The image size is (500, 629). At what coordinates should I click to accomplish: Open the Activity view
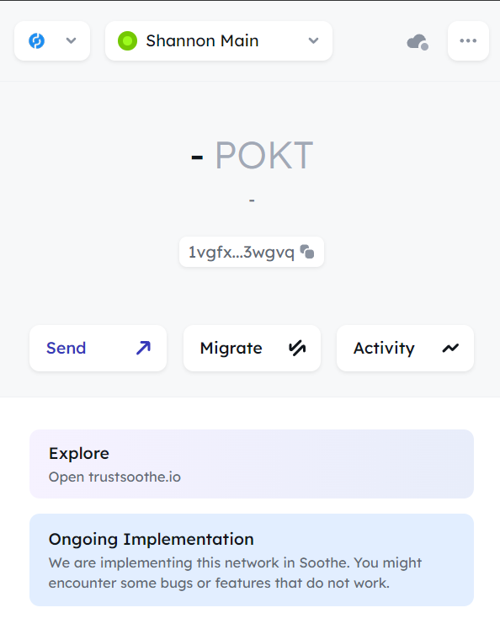[405, 348]
